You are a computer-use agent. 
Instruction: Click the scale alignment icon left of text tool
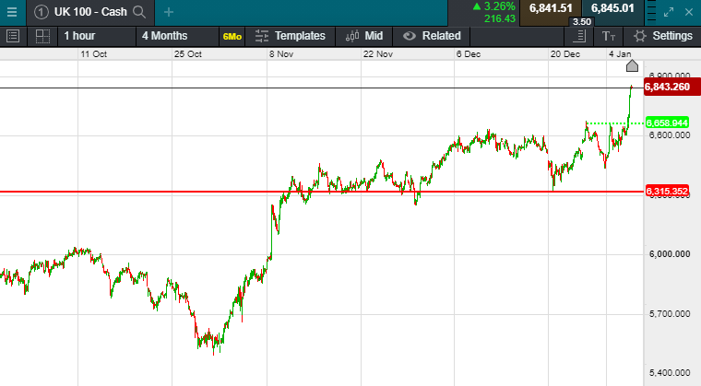tap(579, 36)
